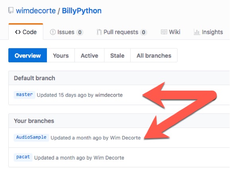This screenshot has height=172, width=230.
Task: Switch to the Wiki tab
Action: [x=170, y=32]
